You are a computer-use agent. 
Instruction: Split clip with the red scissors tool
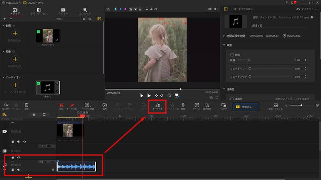tap(61, 106)
